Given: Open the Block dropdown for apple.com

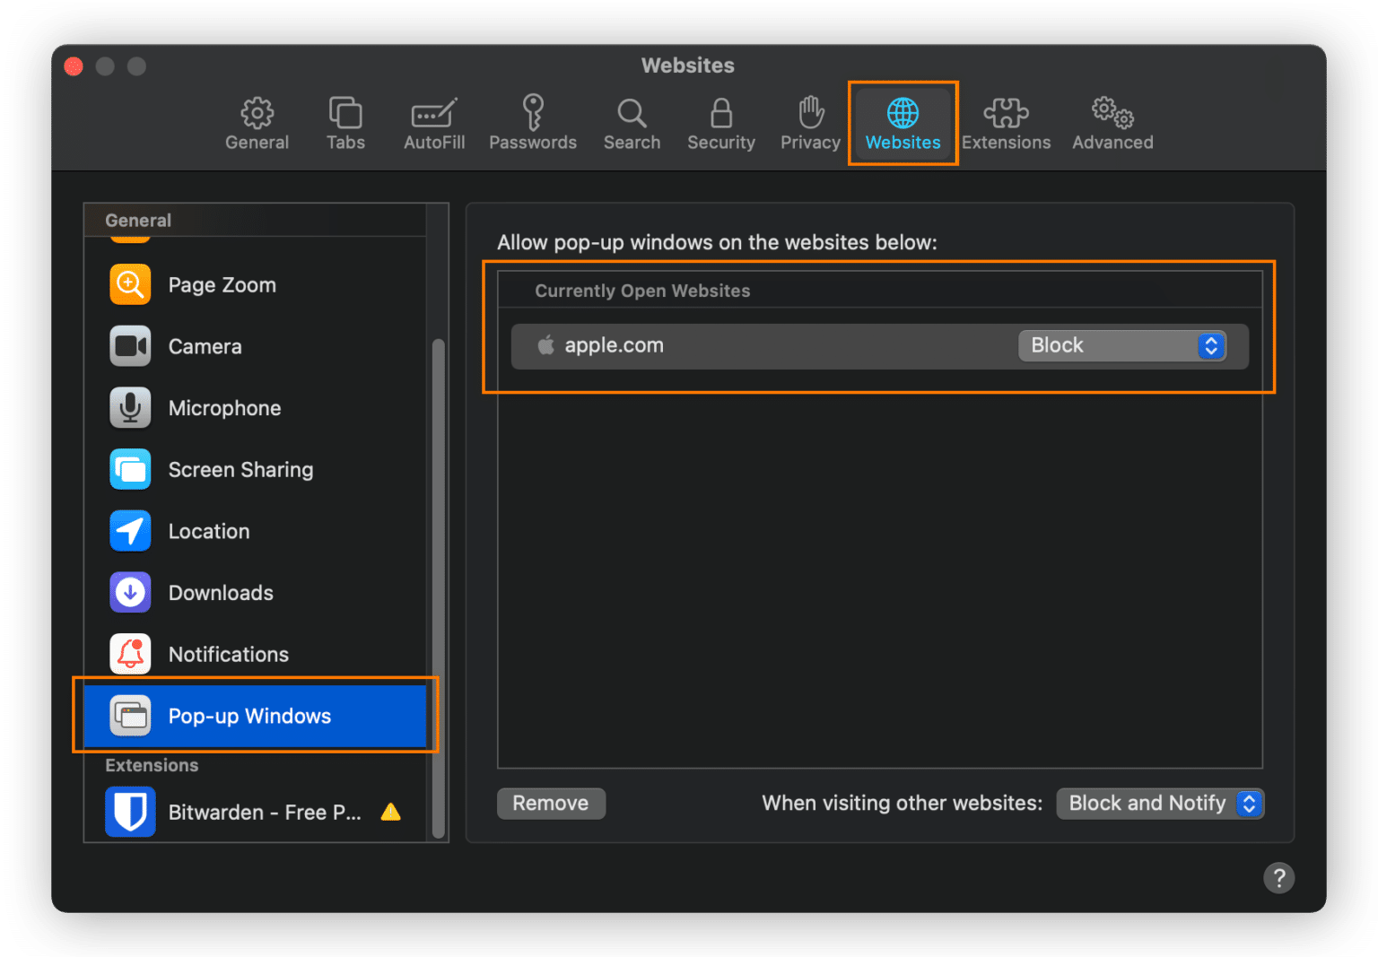Looking at the screenshot, I should click(x=1124, y=345).
